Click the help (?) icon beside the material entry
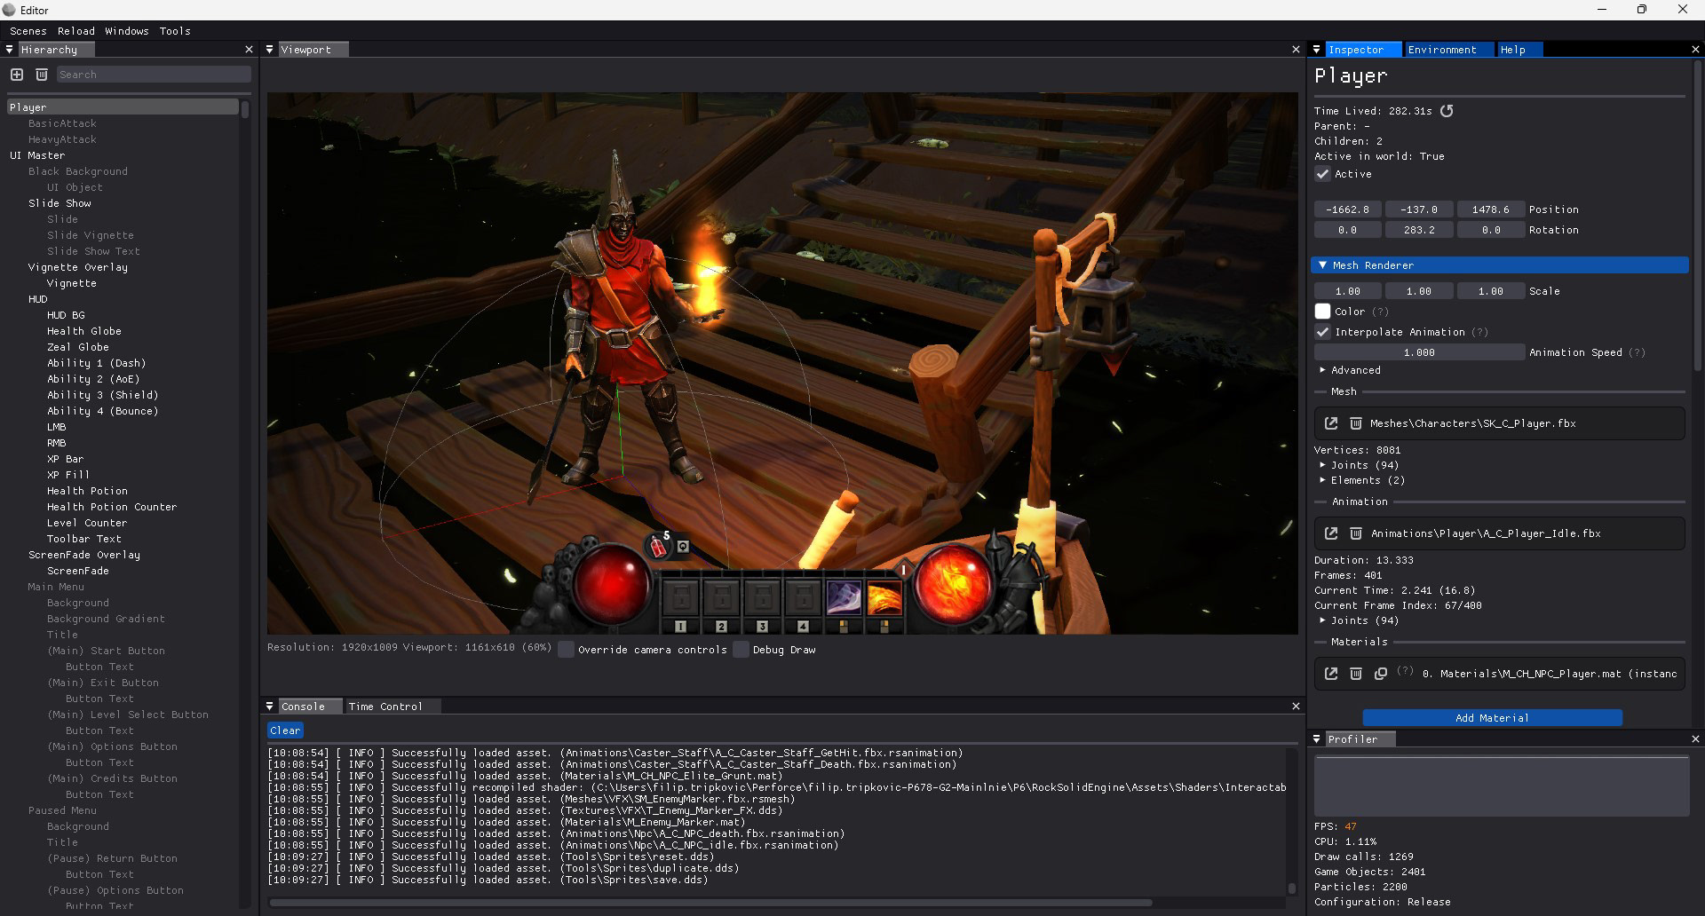Image resolution: width=1705 pixels, height=916 pixels. pos(1405,671)
